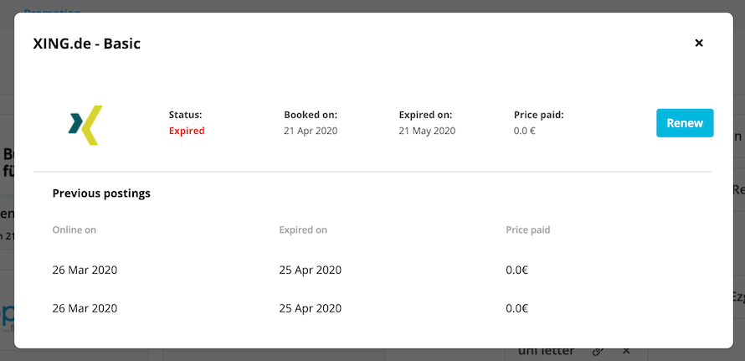Click the Price paid column header in table

click(528, 230)
